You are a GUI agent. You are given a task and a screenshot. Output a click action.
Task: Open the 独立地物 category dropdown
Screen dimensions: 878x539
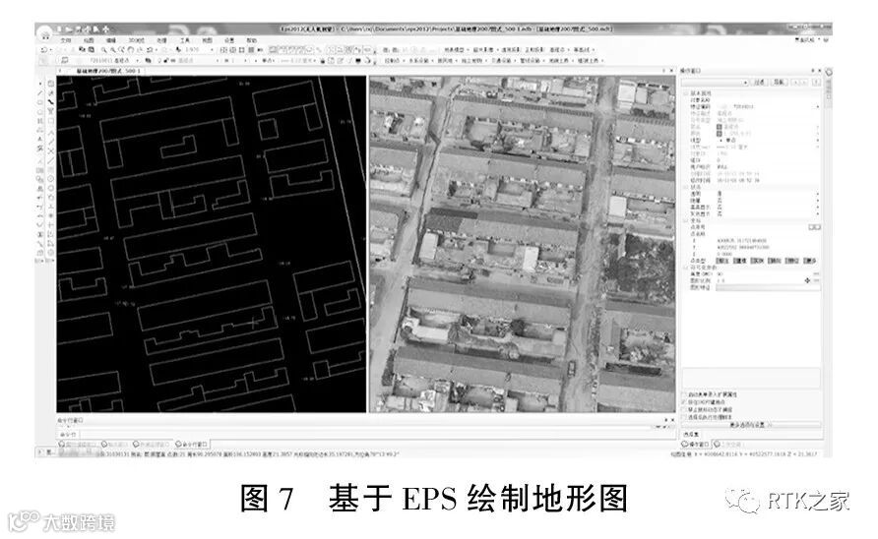(473, 60)
